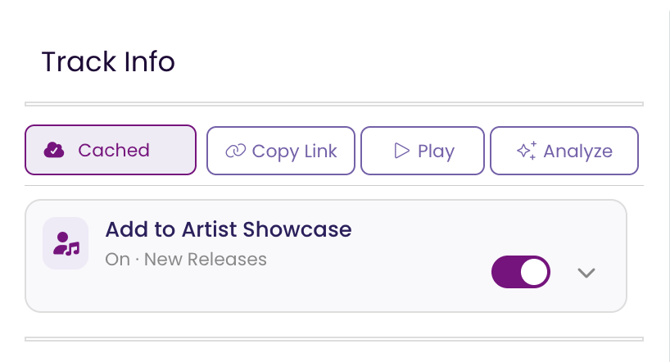Viewport: 670px width, 362px height.
Task: Click the Track Info heading
Action: [108, 61]
